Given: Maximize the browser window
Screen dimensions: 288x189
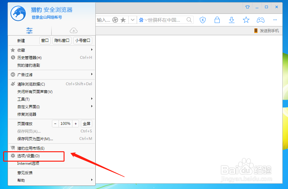Looking at the screenshot, I should 266,7.
